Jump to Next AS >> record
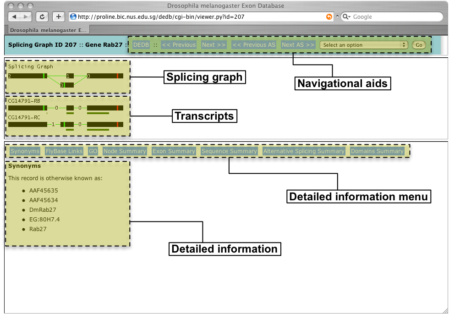This screenshot has width=449, height=314. [298, 45]
